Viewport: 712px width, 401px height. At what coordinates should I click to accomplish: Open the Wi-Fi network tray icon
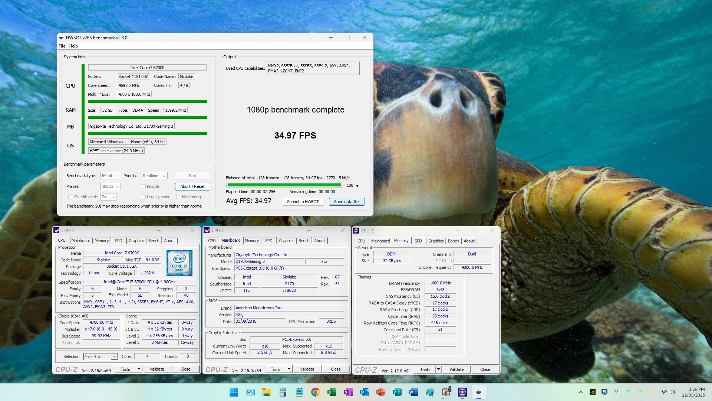[x=664, y=392]
